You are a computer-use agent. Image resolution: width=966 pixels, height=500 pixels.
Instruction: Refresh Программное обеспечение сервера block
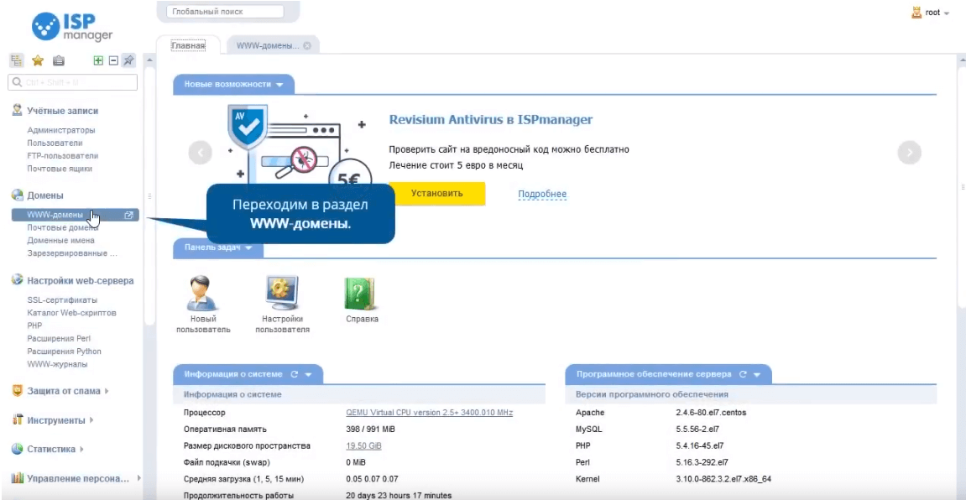point(743,374)
